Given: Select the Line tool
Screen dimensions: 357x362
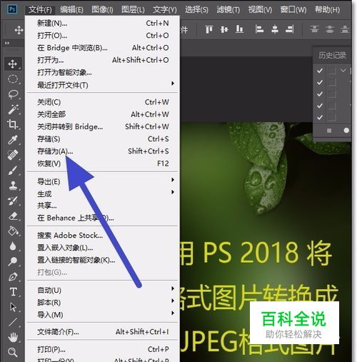Looking at the screenshot, I should 13,322.
